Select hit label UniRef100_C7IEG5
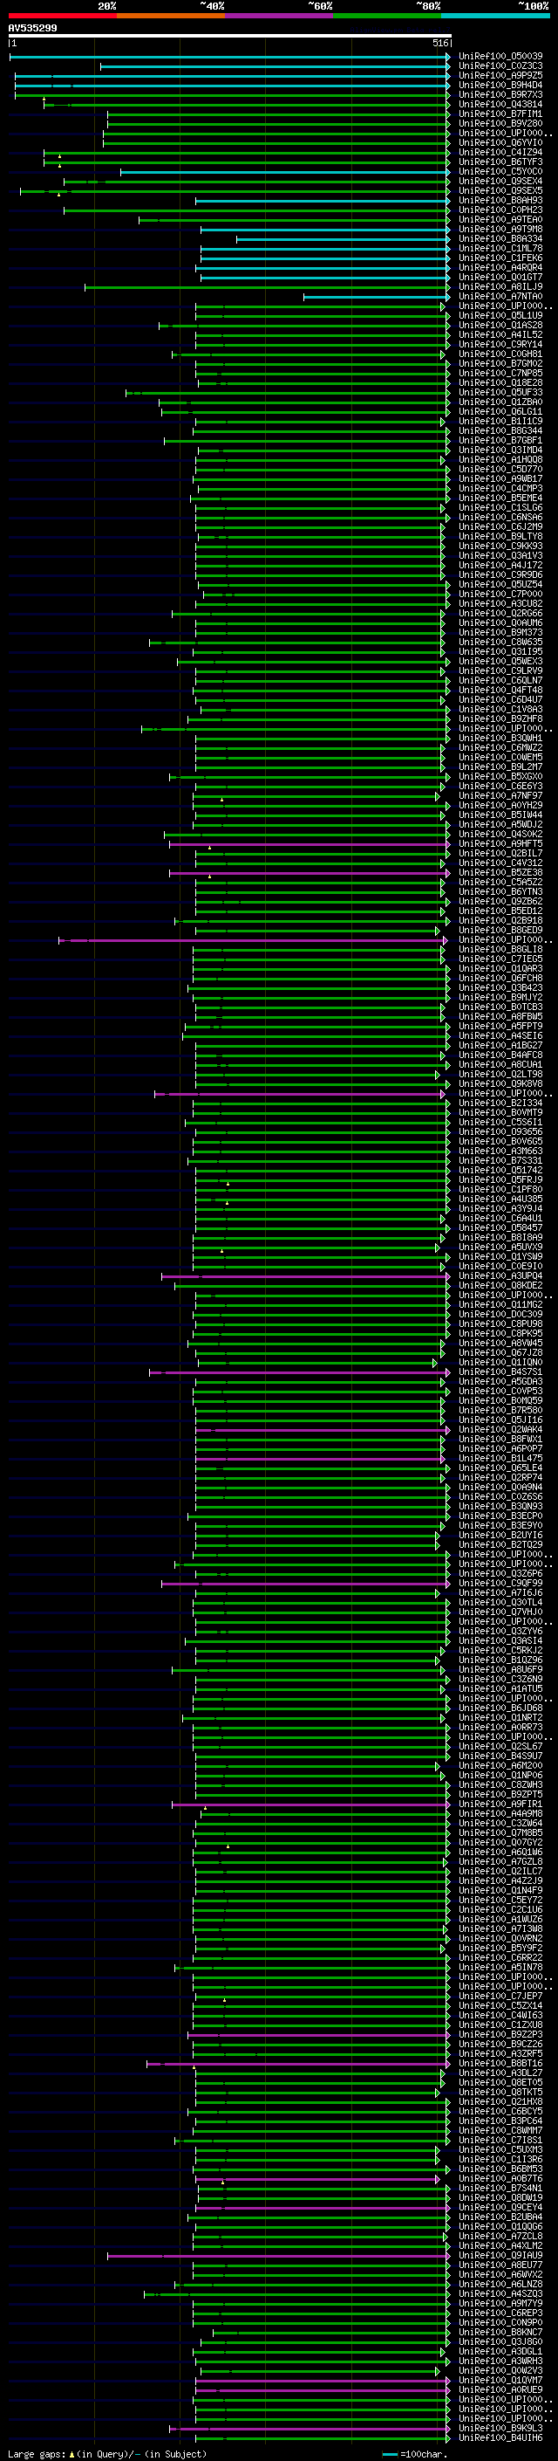The image size is (558, 2461). coord(500,959)
